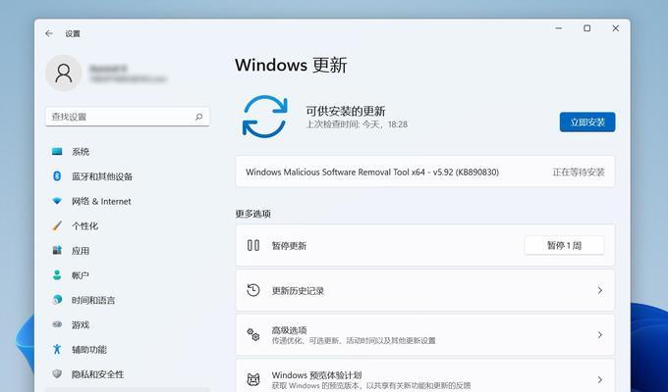Click the apps icon next to 应用
The width and height of the screenshot is (668, 392).
click(x=57, y=250)
